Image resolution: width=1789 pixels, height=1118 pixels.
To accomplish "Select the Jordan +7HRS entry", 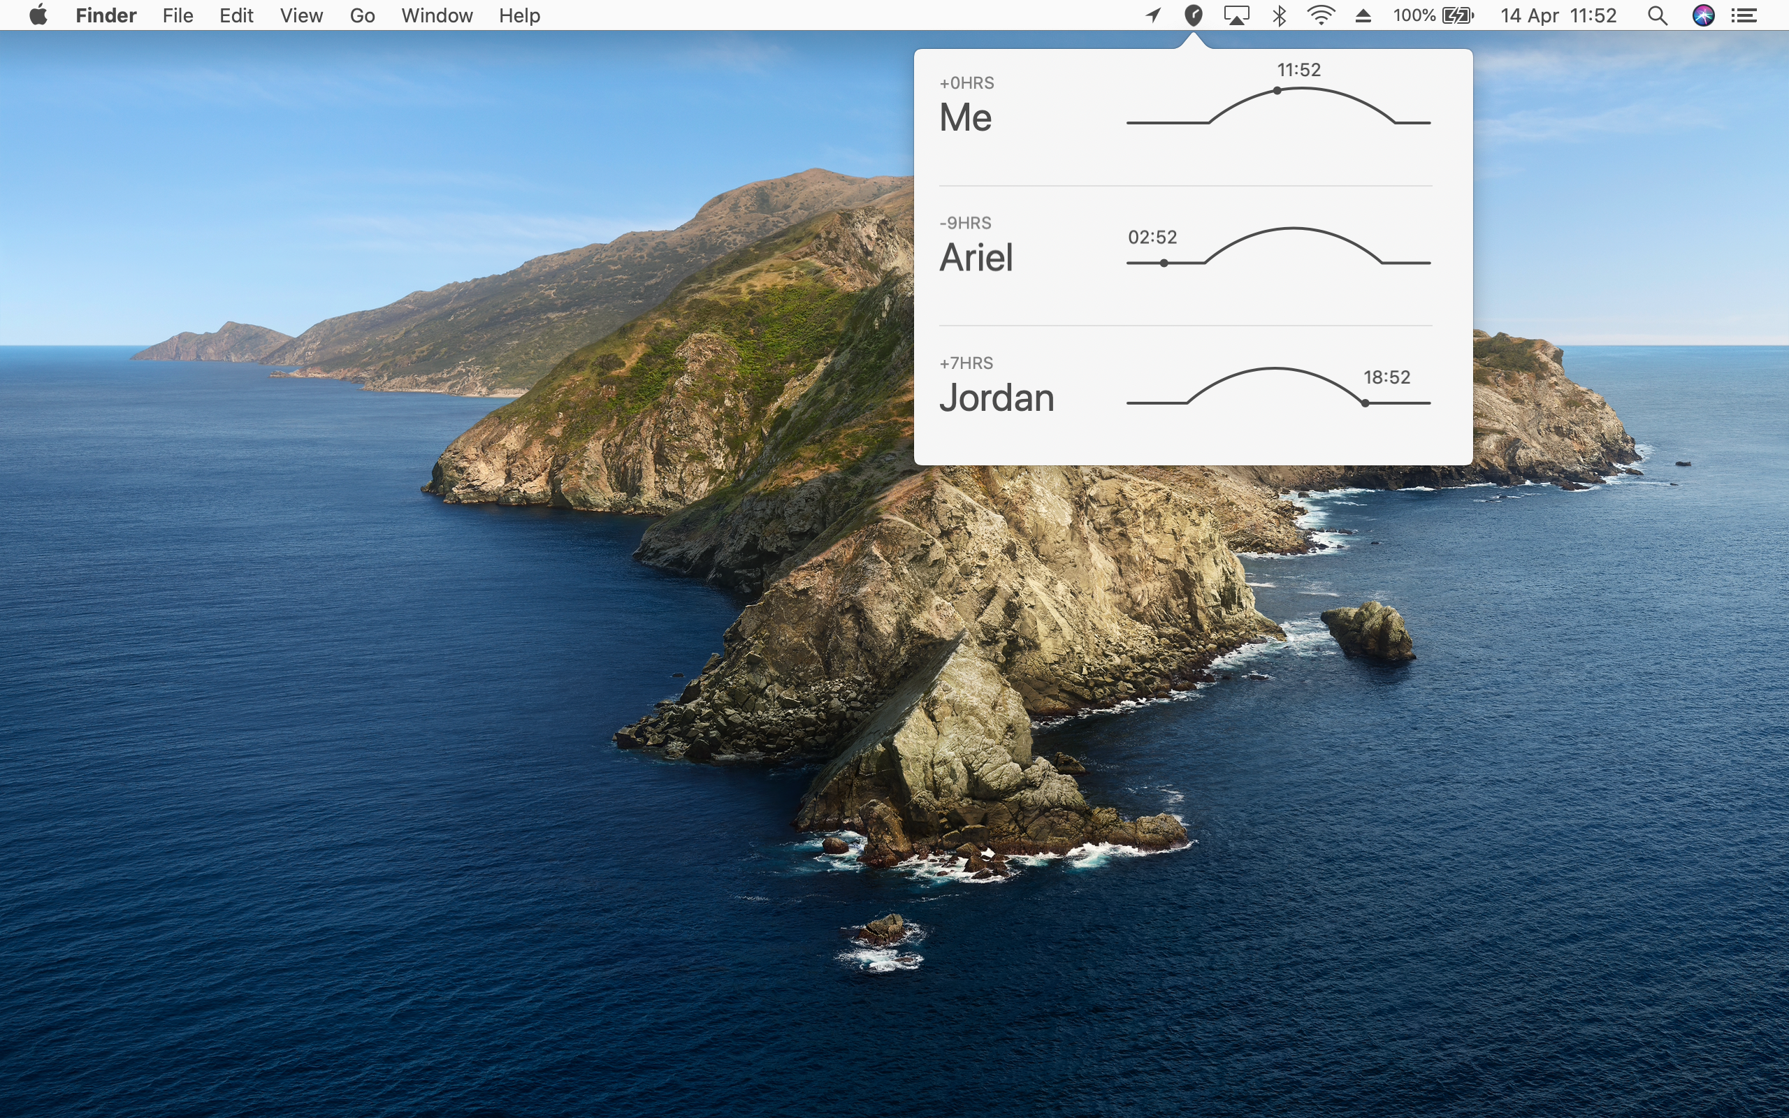I will [1192, 395].
